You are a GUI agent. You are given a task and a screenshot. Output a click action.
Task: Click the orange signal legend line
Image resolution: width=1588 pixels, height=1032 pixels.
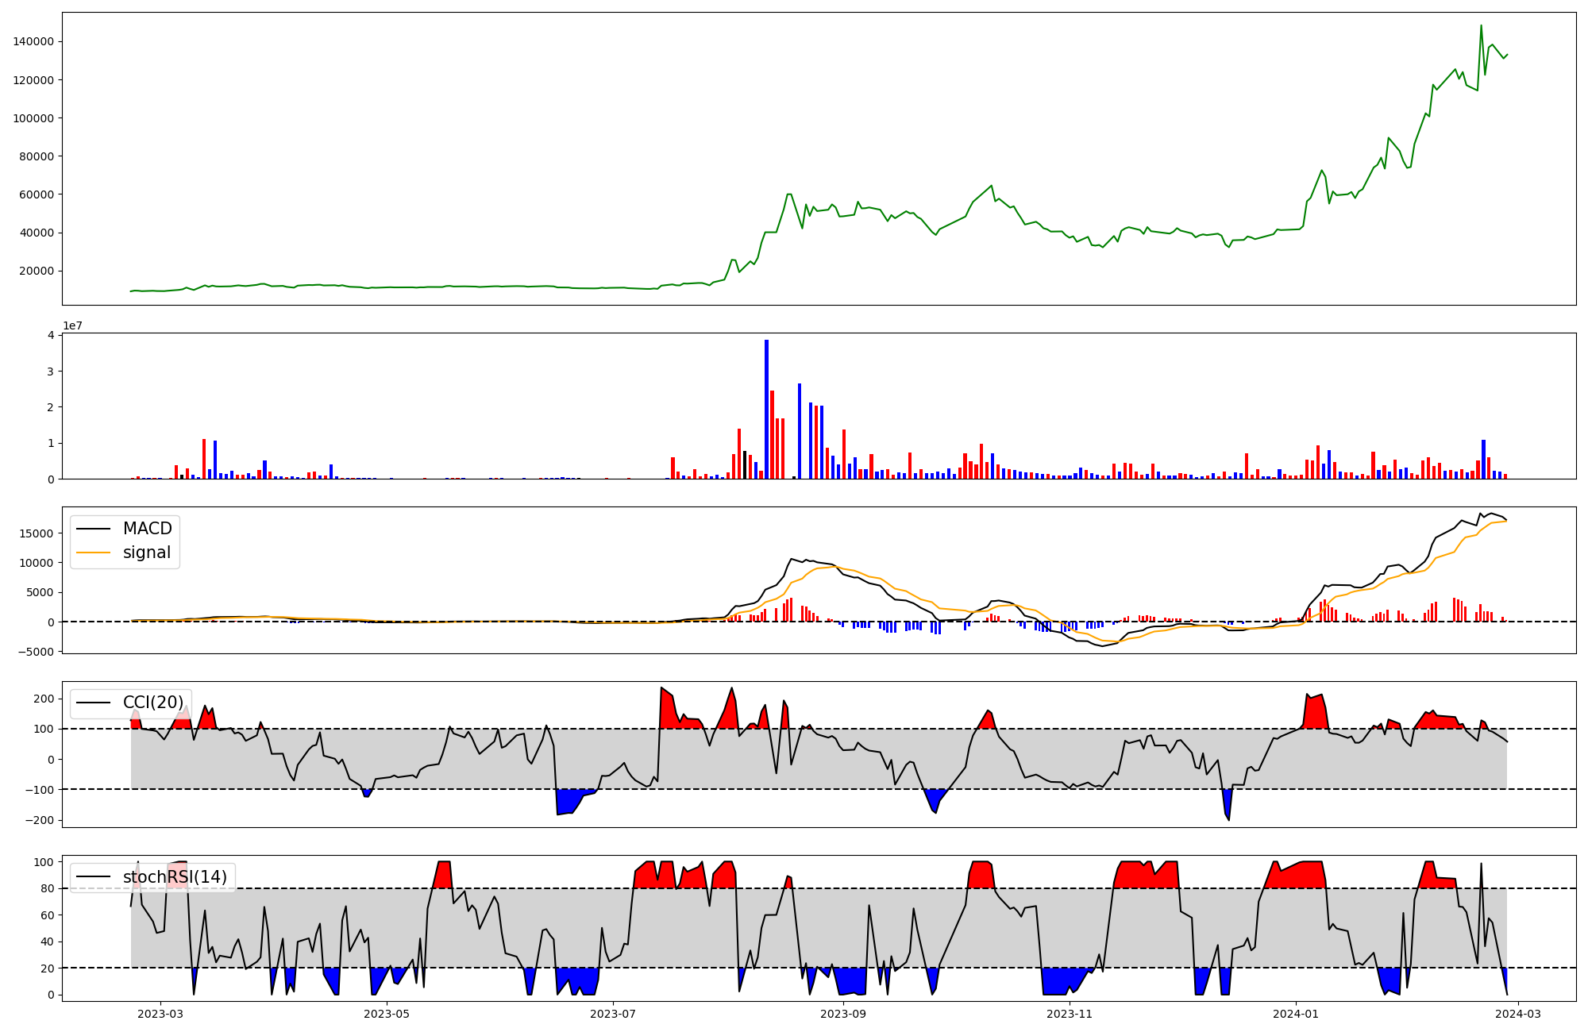tap(94, 553)
